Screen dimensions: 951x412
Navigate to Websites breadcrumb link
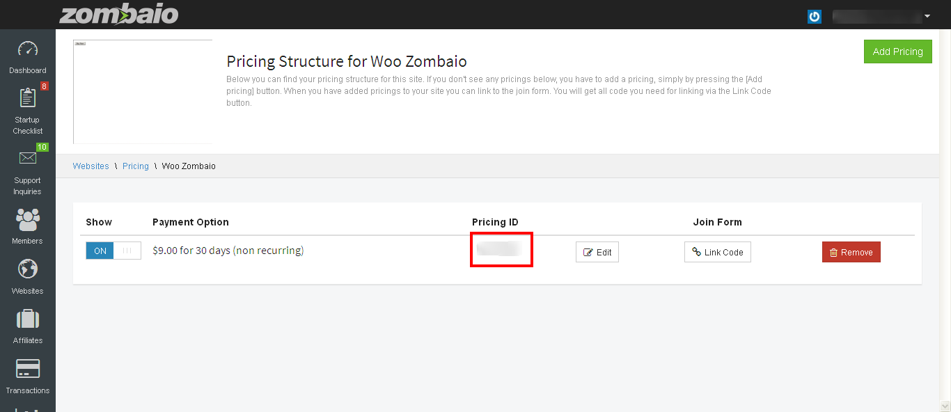click(x=91, y=166)
